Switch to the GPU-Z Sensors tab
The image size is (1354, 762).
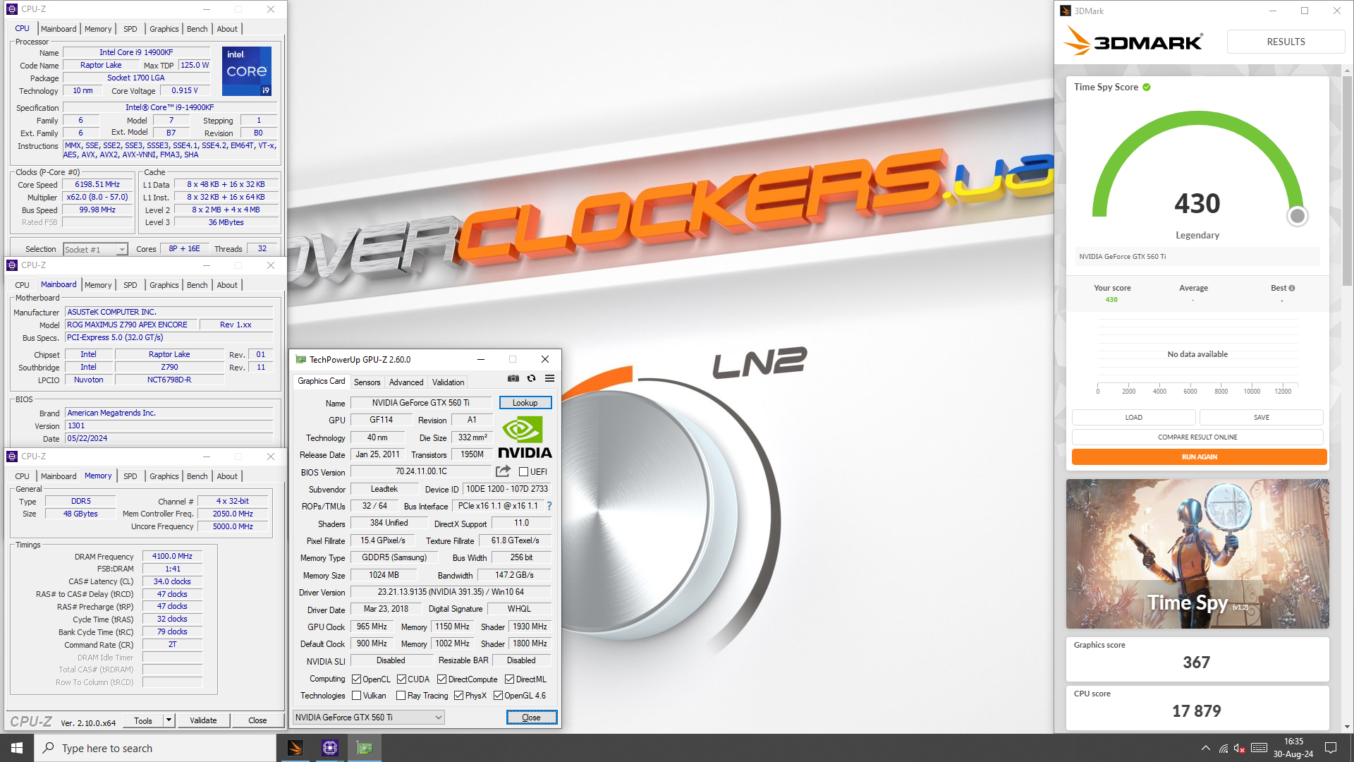tap(367, 382)
